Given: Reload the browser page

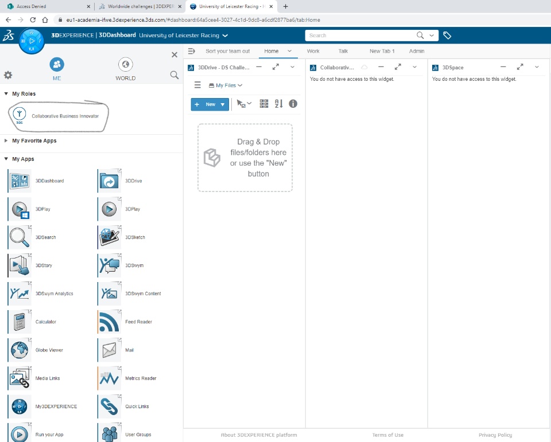Looking at the screenshot, I should (33, 20).
